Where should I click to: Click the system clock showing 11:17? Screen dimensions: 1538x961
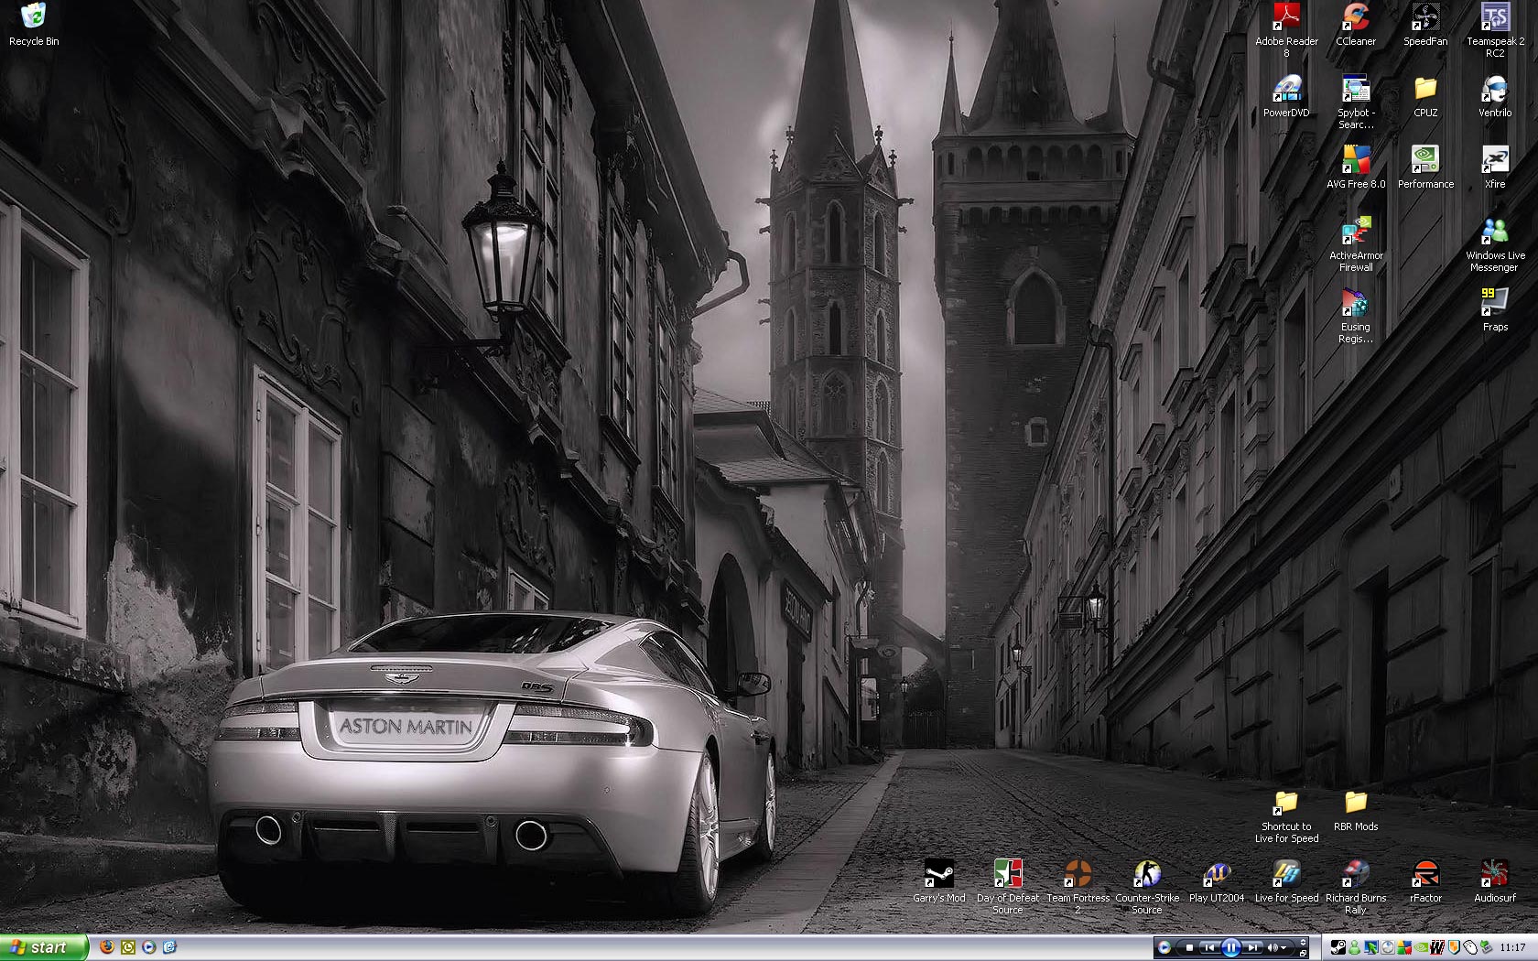click(1513, 947)
